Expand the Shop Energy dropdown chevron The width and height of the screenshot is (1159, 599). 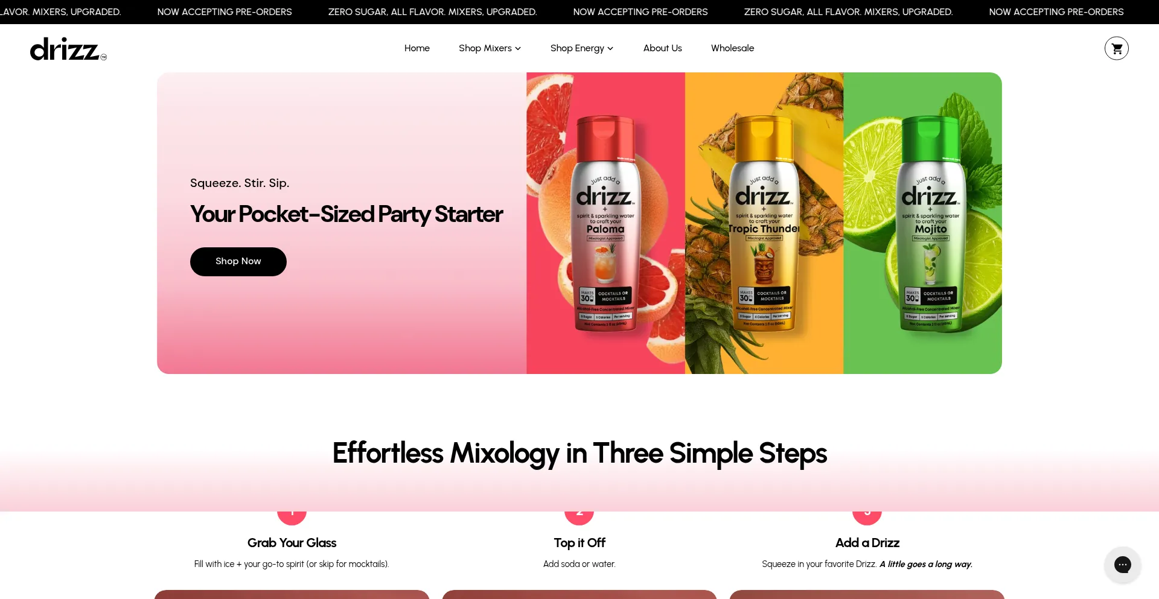pos(610,48)
